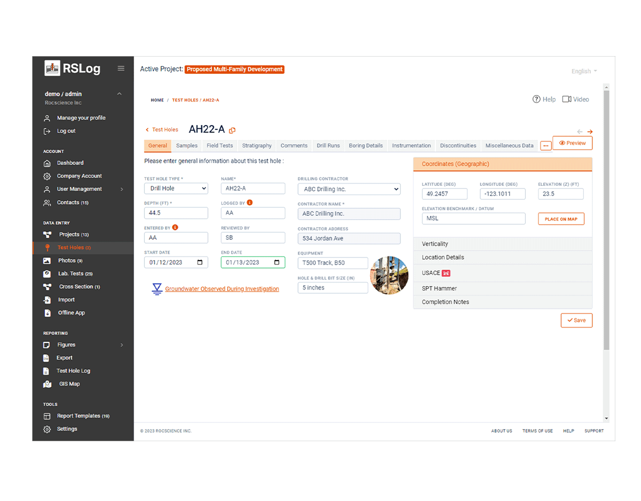Image resolution: width=641 pixels, height=501 pixels.
Task: Switch to the Field Tests tab
Action: (x=220, y=146)
